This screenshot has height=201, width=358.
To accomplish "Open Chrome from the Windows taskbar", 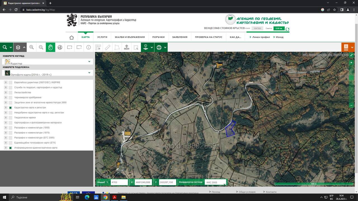I will pos(105,197).
